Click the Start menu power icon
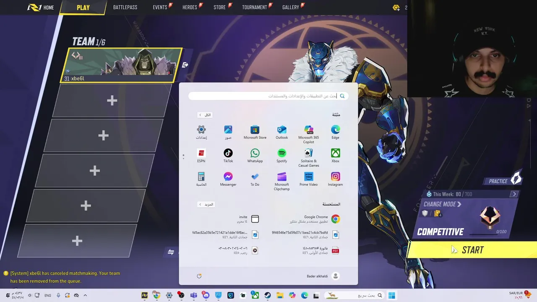This screenshot has height=302, width=537. click(199, 276)
